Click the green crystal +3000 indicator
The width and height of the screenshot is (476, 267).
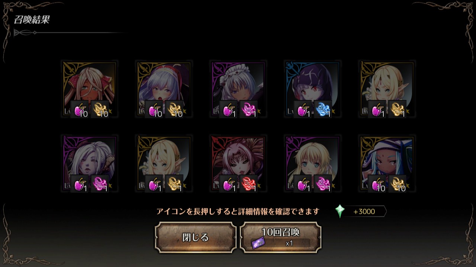[360, 212]
